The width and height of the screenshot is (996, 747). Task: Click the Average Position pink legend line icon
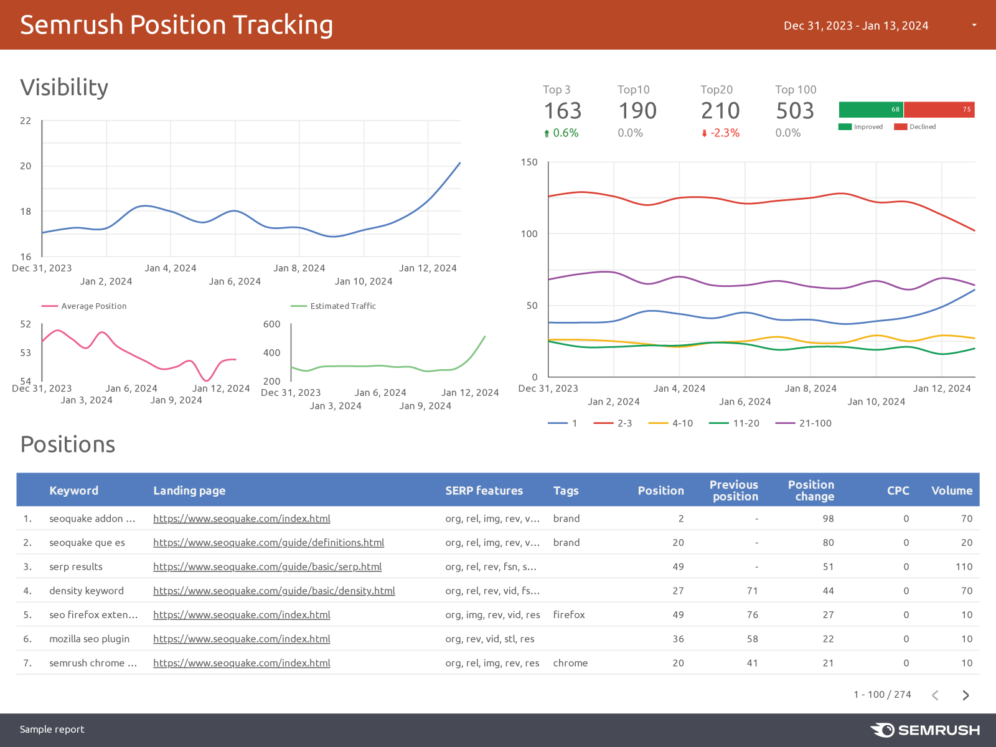49,306
